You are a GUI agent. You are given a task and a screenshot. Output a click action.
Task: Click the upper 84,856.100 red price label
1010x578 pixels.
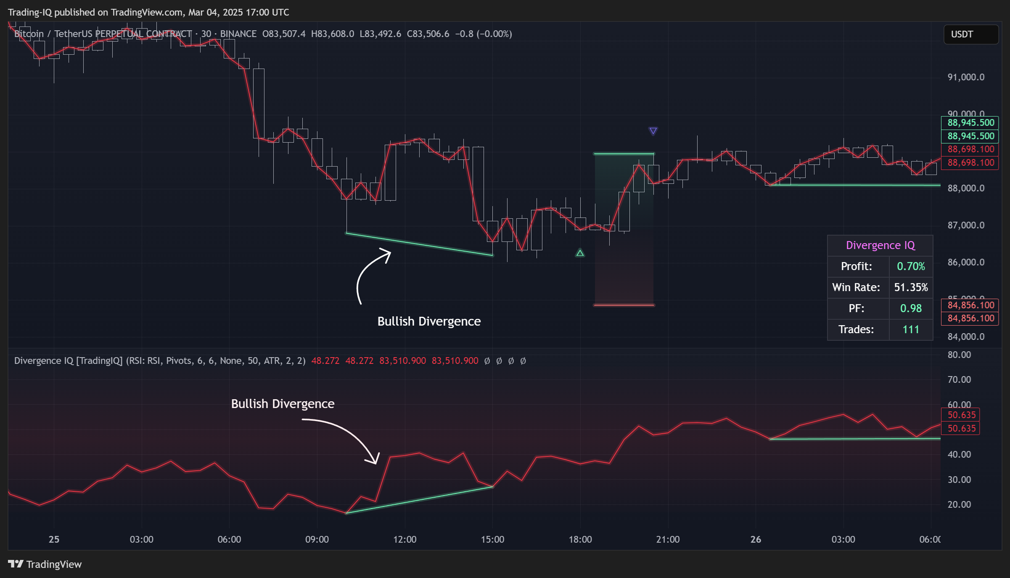click(970, 305)
